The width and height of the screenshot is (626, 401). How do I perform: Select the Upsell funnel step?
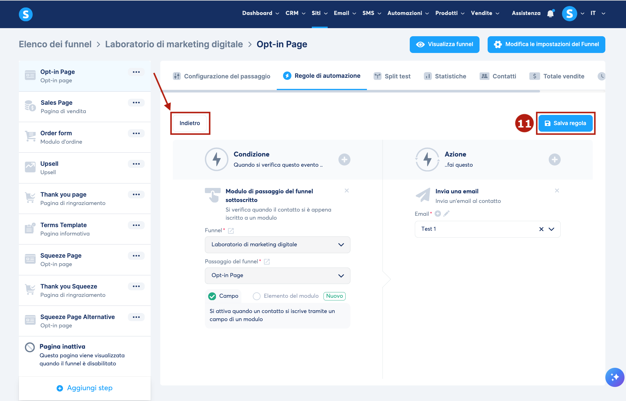click(x=85, y=168)
